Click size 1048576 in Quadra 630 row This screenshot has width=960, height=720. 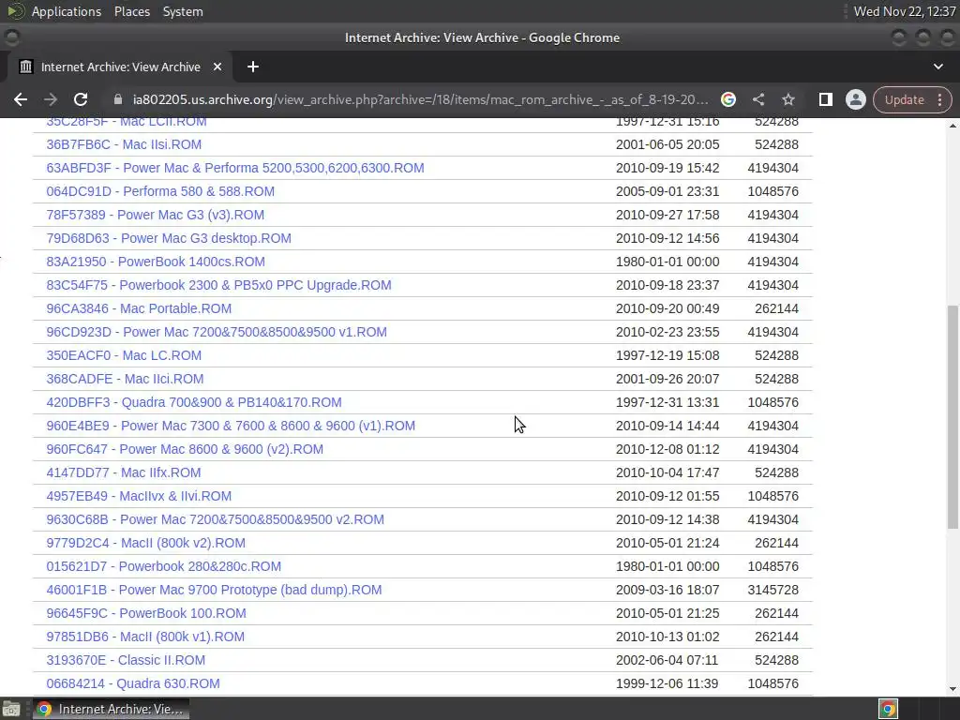[x=772, y=683]
